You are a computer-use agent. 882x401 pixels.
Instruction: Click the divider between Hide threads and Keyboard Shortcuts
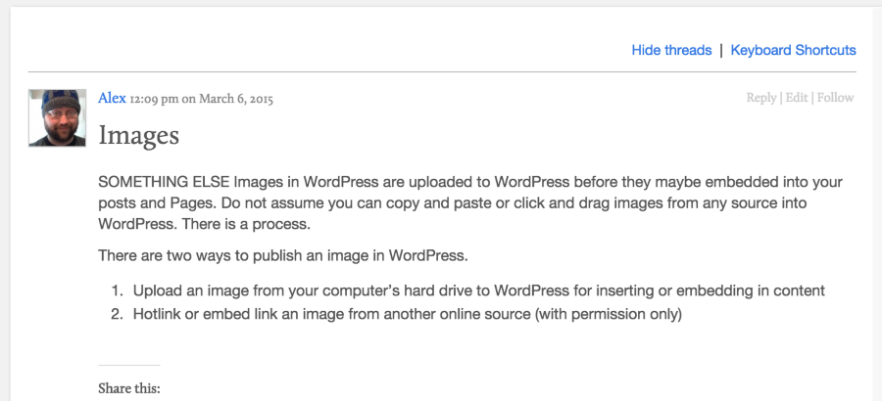click(721, 50)
